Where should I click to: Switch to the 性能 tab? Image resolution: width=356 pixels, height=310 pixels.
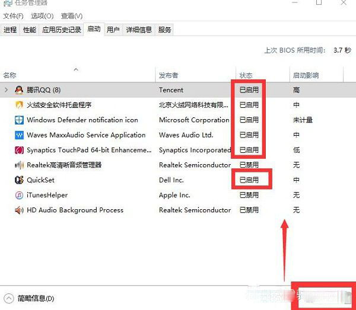coord(29,30)
